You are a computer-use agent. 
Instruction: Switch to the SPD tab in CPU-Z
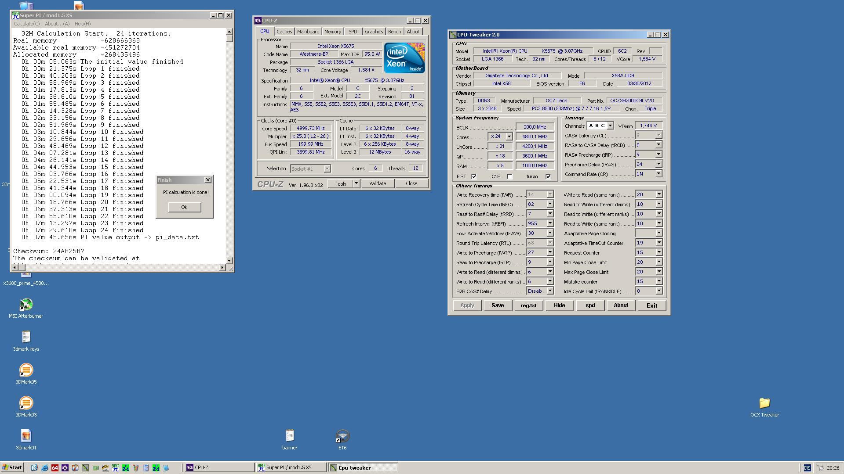point(353,32)
